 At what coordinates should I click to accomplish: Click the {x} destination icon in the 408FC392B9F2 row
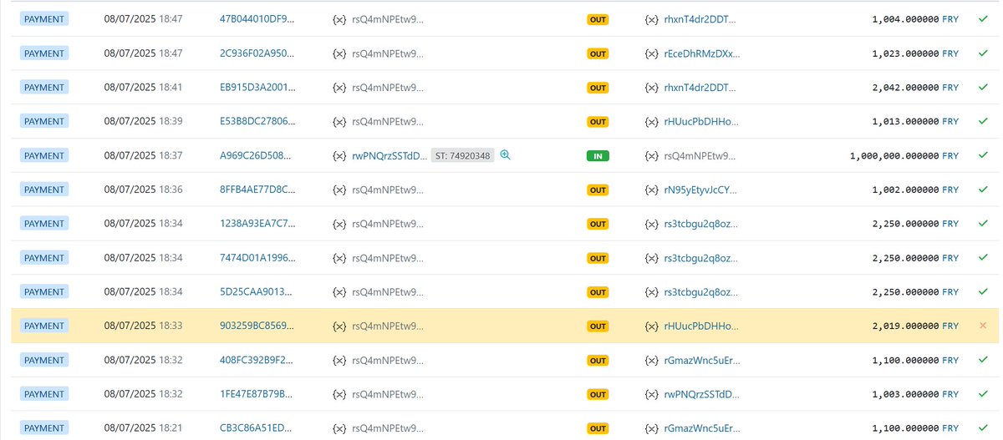point(652,360)
